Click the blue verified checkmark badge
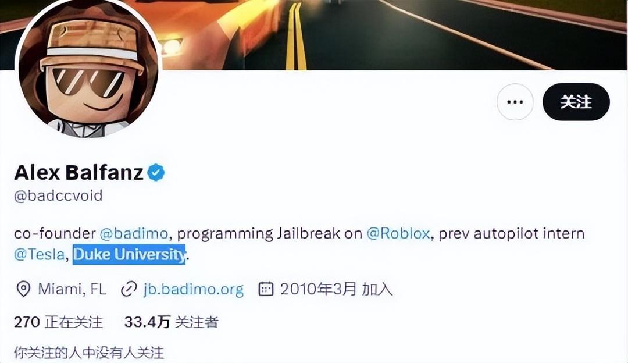This screenshot has width=628, height=363. pos(156,173)
